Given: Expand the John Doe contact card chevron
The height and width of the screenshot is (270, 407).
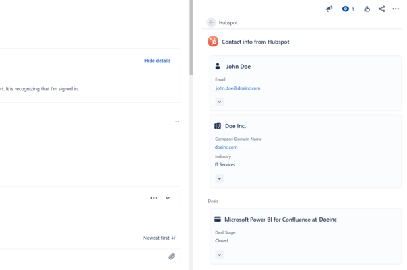Looking at the screenshot, I should click(x=219, y=102).
